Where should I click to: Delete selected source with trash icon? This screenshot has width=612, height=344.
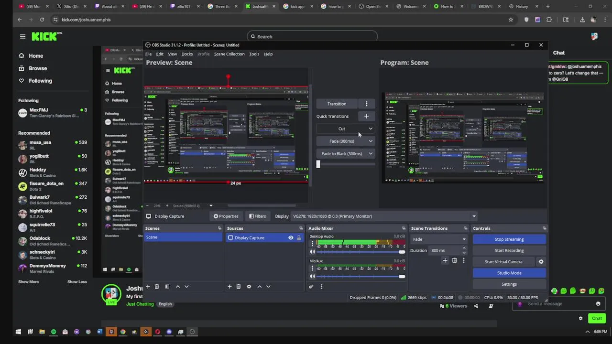(x=239, y=287)
